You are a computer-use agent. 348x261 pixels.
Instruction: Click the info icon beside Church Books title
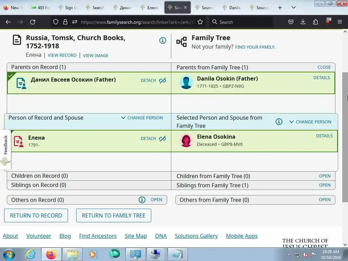coord(163,40)
